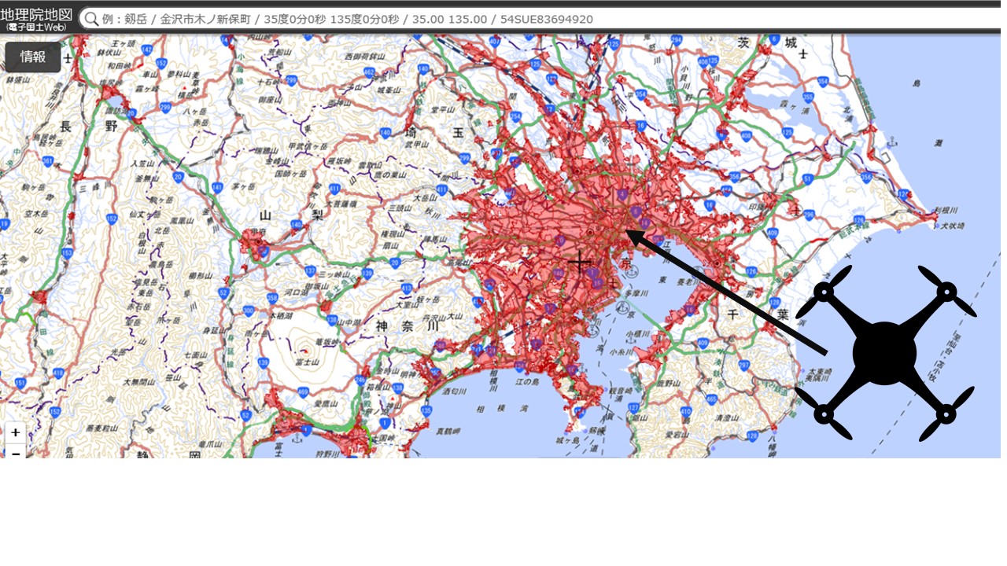Click the 愛鷹山 mountain label
This screenshot has height=566, width=1007.
pos(326,404)
